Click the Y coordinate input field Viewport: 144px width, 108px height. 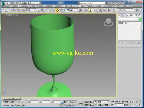46,102
